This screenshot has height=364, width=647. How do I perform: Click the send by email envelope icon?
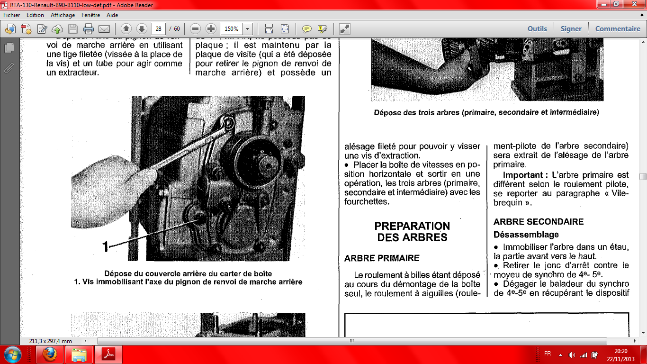[x=104, y=29]
